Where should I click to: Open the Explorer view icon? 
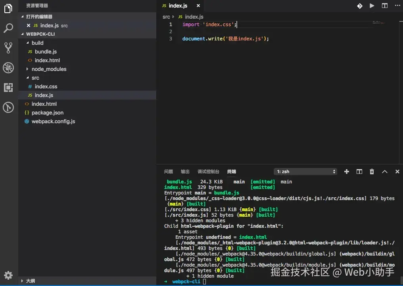tap(8, 8)
